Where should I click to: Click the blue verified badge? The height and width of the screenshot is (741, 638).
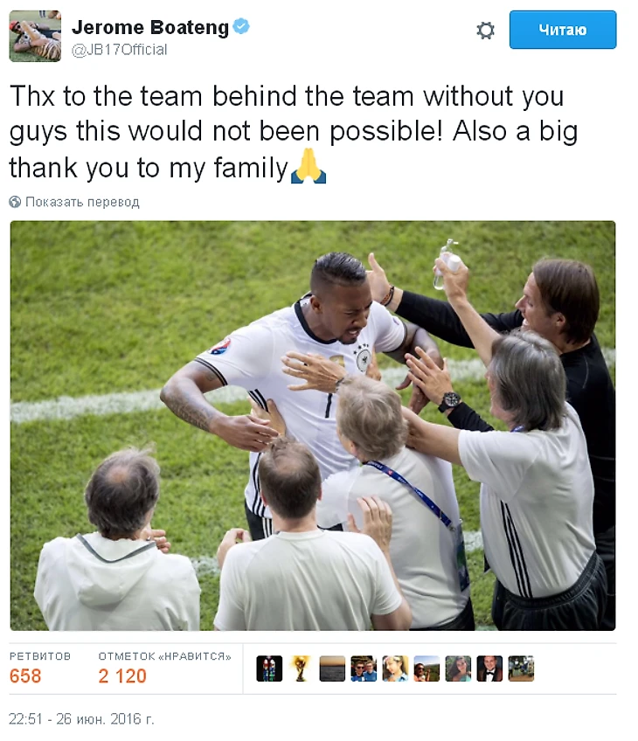[x=241, y=26]
